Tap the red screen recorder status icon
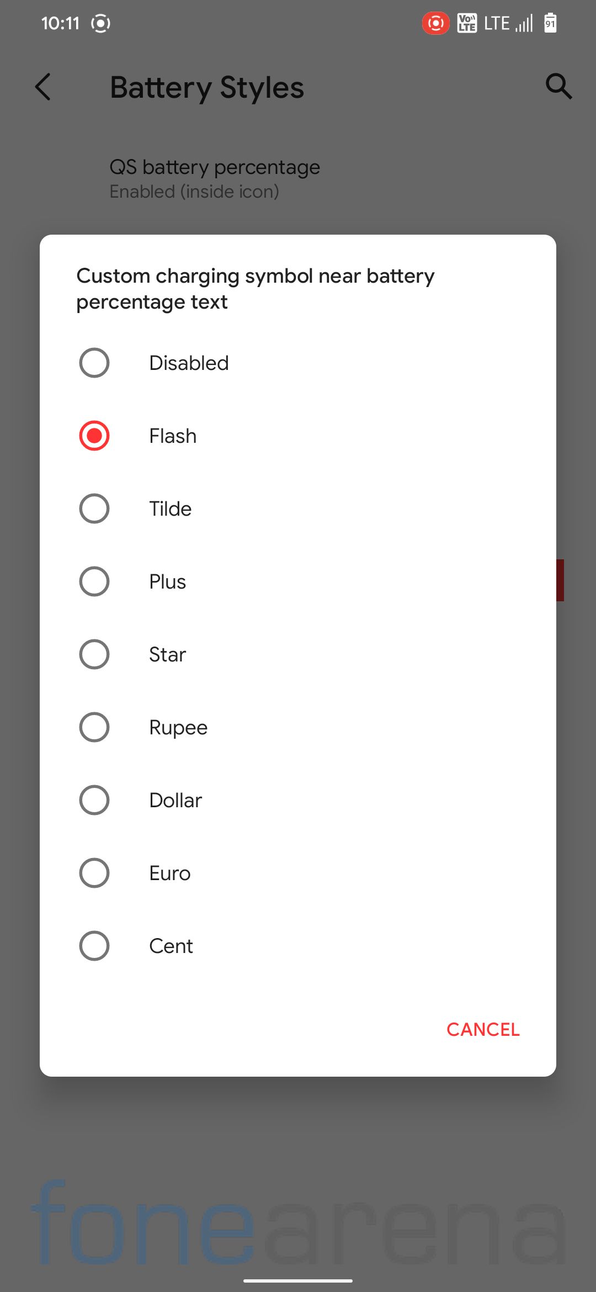596x1292 pixels. tap(435, 23)
